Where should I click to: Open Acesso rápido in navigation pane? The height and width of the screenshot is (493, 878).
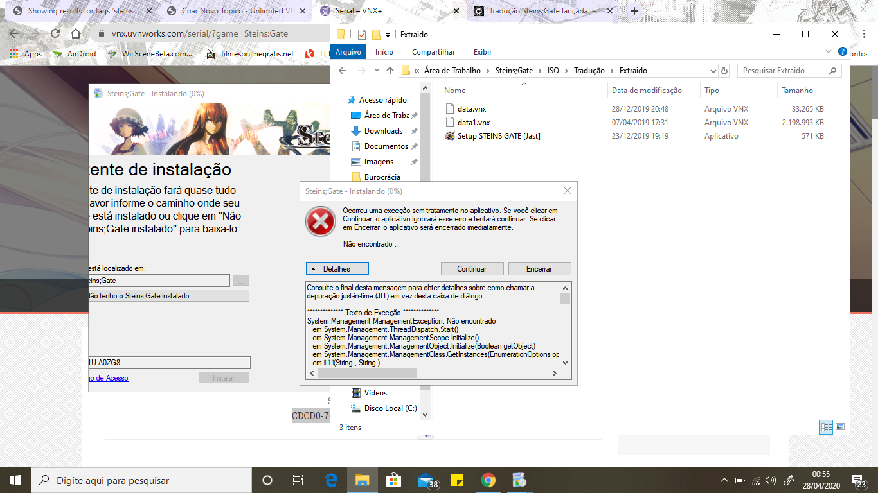pos(382,100)
